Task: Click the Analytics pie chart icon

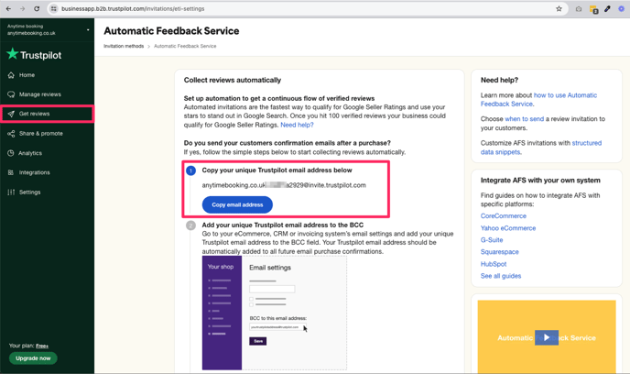Action: coord(11,153)
